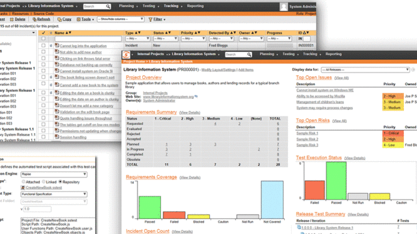Select the Repository radio button

tap(61, 182)
